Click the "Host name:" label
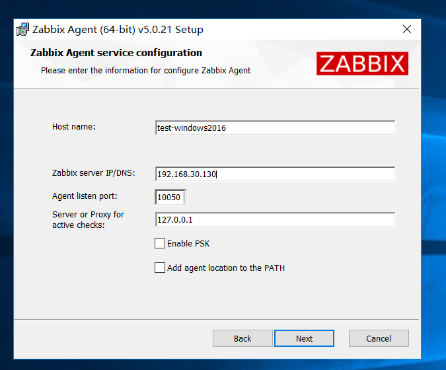 (74, 126)
